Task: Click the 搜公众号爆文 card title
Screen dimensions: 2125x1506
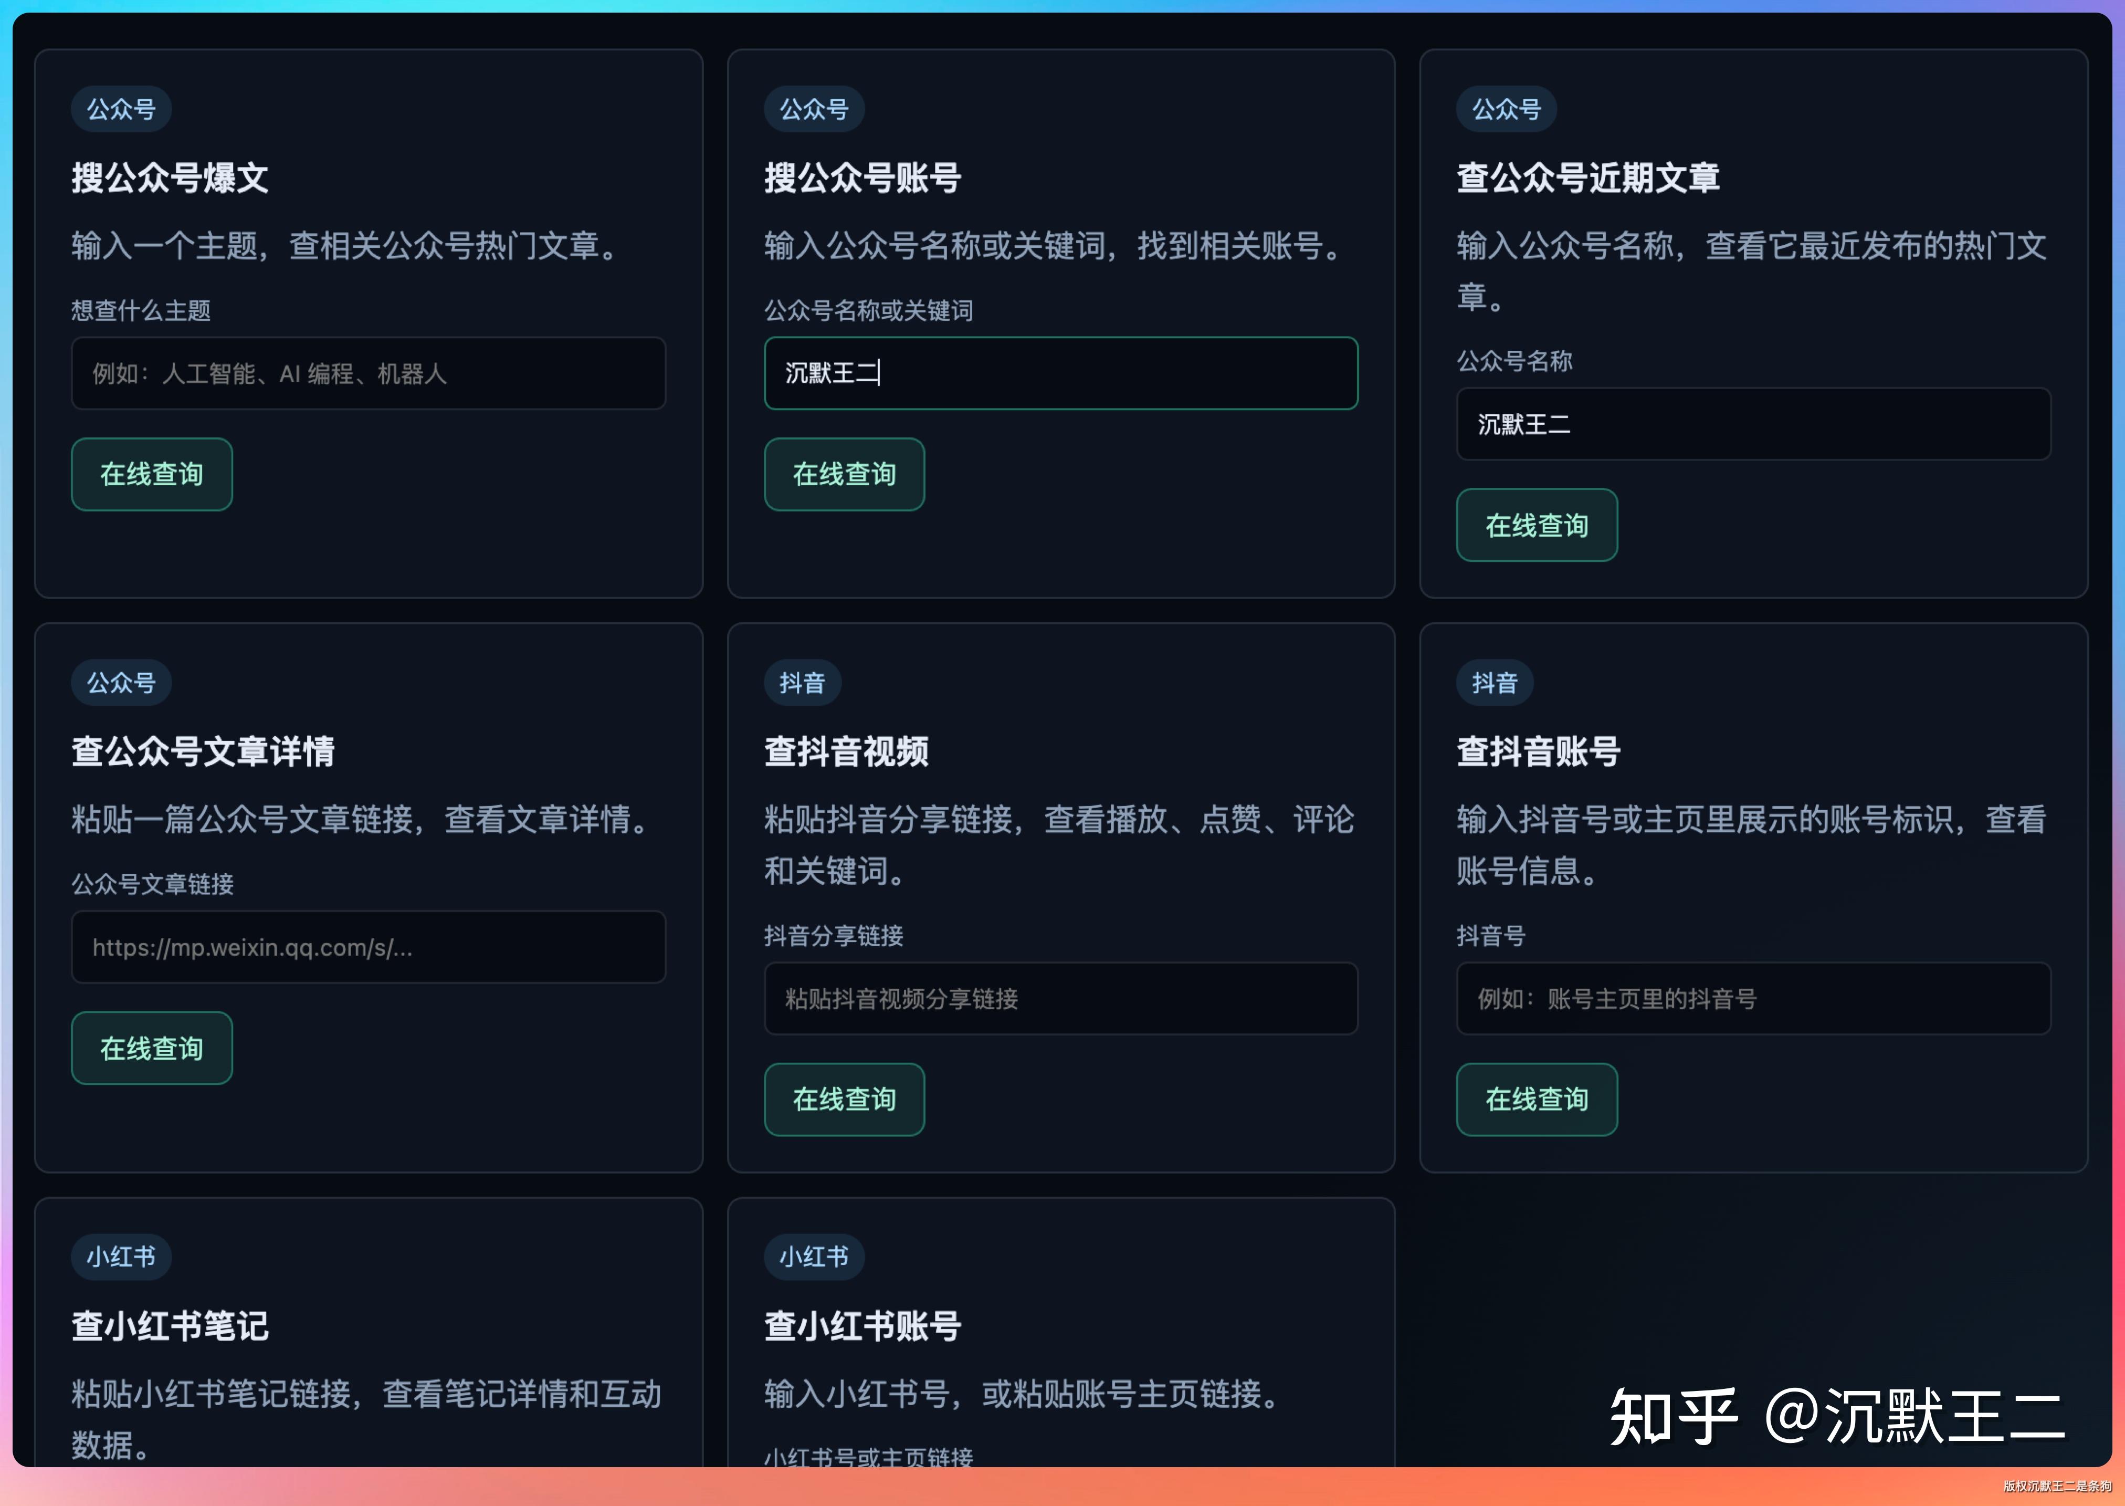Action: tap(171, 178)
